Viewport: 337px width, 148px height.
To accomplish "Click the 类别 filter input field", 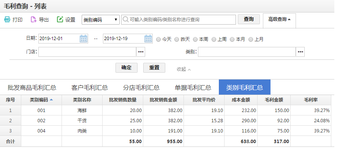I will point(247,52).
